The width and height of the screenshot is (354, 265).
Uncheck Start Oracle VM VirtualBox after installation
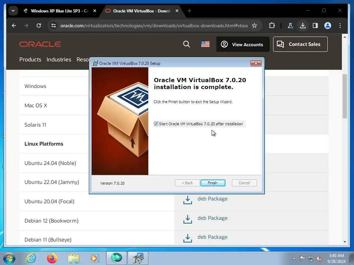click(156, 124)
